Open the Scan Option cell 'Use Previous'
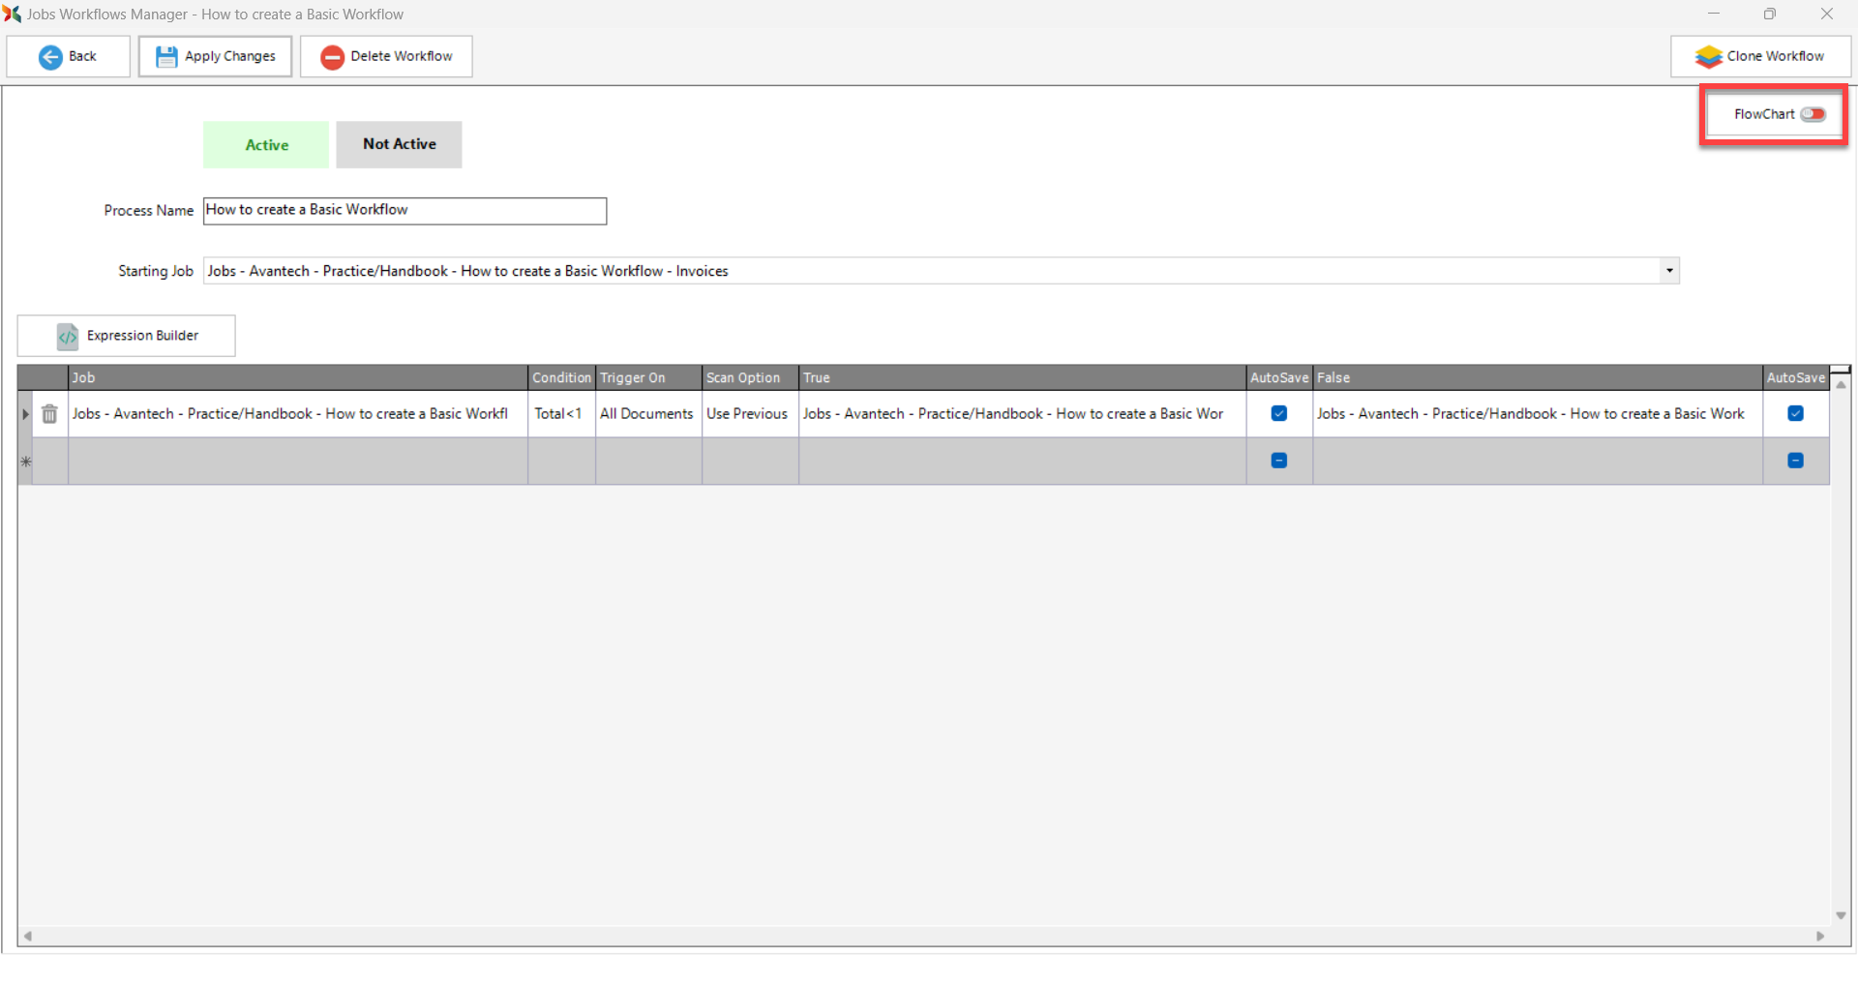Image resolution: width=1858 pixels, height=987 pixels. point(747,414)
